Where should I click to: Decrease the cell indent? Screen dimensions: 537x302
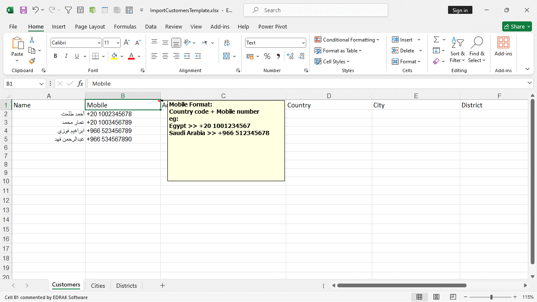187,56
